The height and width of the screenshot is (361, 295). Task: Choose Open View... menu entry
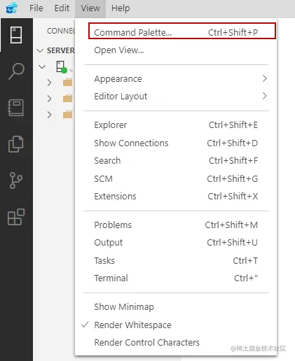click(x=176, y=50)
